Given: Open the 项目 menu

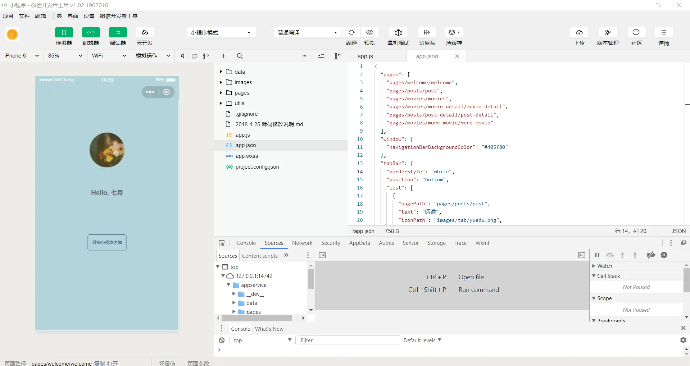Looking at the screenshot, I should tap(8, 16).
